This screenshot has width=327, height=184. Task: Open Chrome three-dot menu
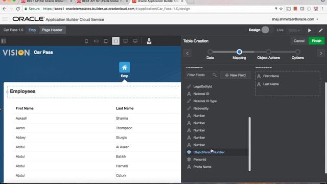pos(322,9)
